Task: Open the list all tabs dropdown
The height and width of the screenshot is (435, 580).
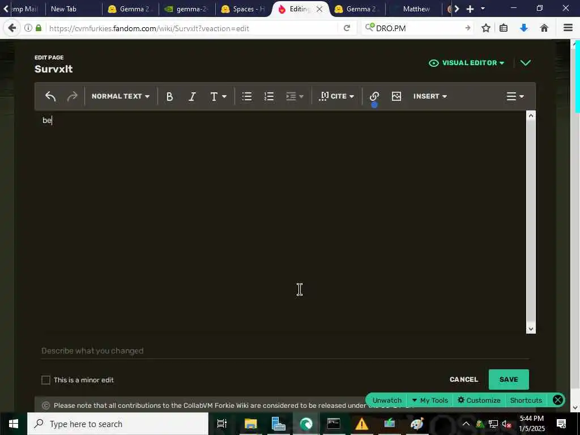Action: pos(483,8)
